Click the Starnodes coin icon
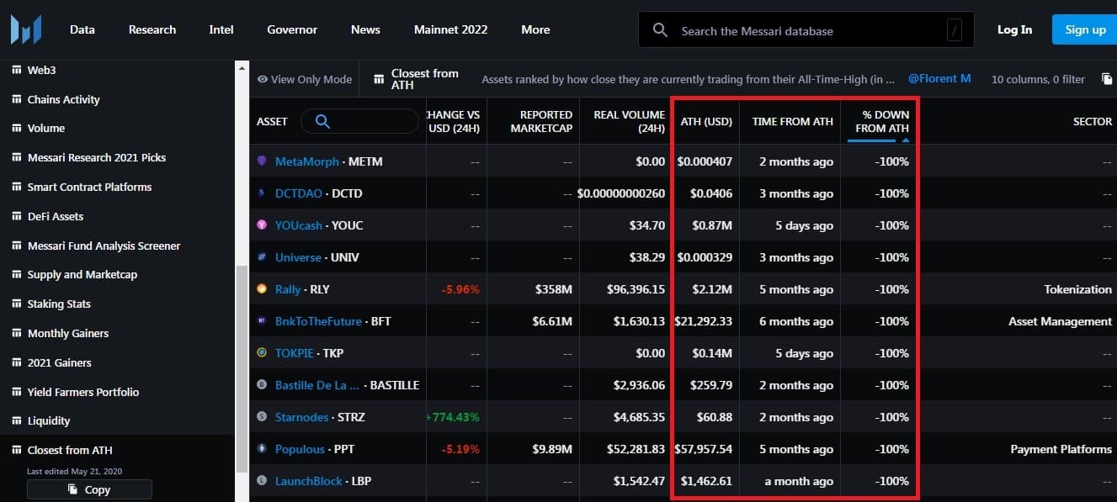This screenshot has height=502, width=1117. [262, 417]
